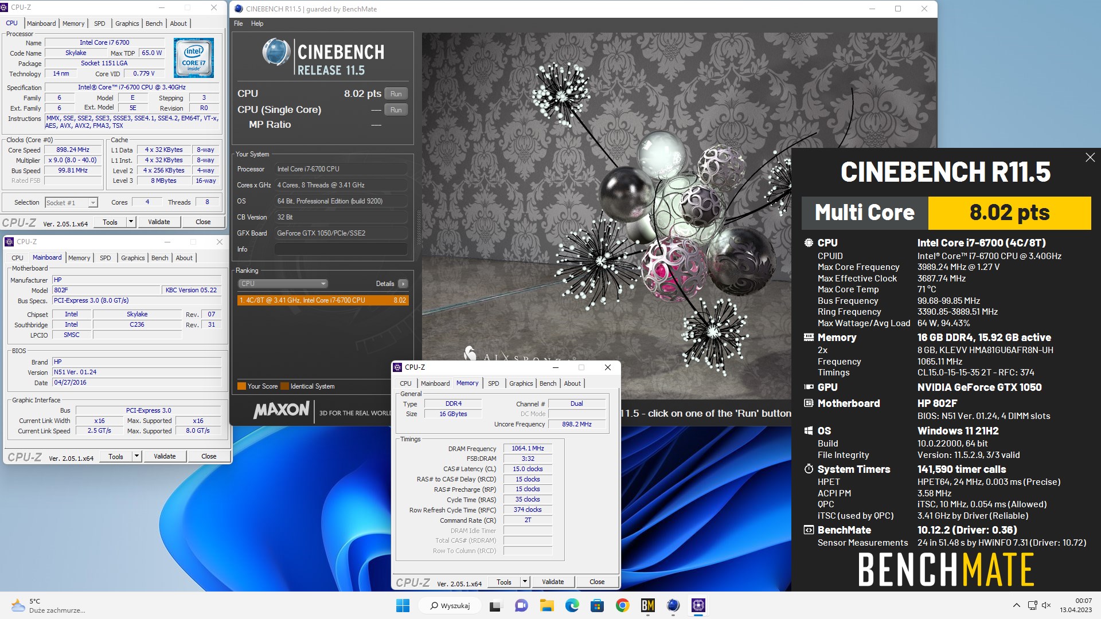
Task: Expand Tools dropdown arrow in Mainboard CPU-Z
Action: coord(136,456)
